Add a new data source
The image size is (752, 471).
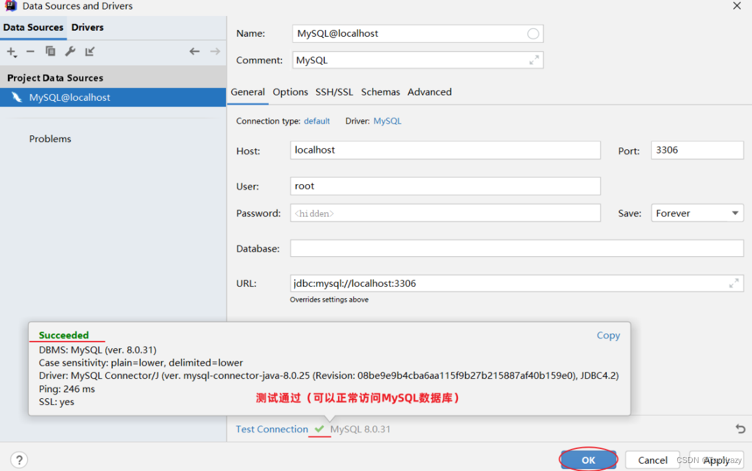11,51
